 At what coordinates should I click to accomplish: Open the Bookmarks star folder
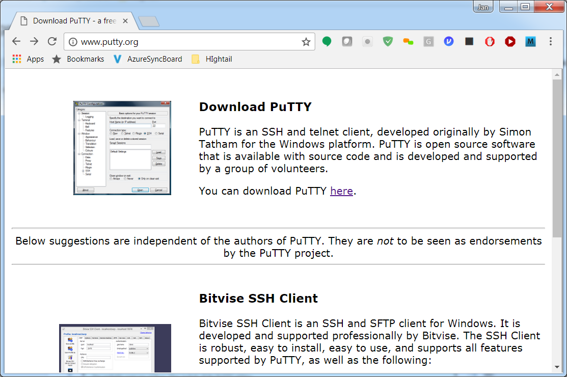coord(78,59)
